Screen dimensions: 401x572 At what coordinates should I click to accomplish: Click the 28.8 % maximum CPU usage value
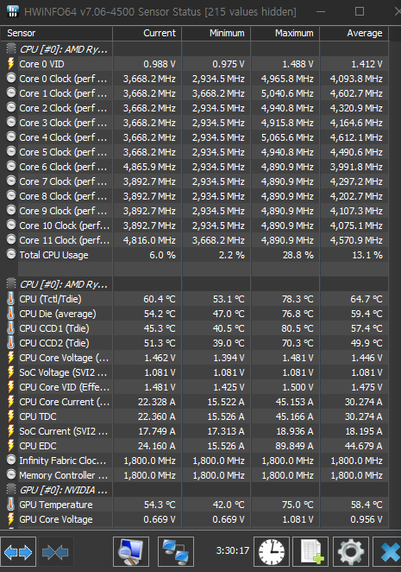click(x=298, y=255)
